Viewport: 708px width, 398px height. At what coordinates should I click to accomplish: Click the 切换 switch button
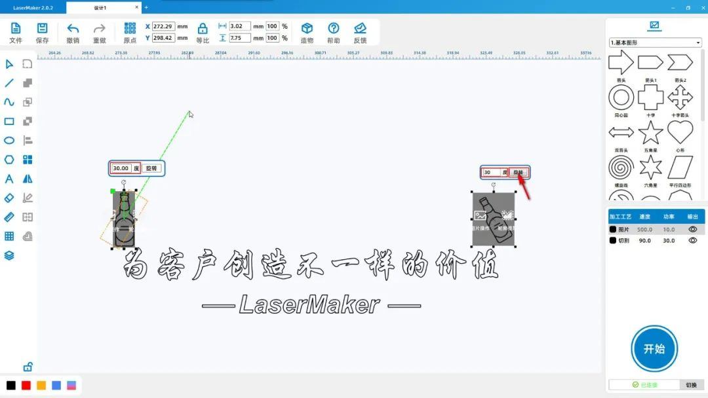pyautogui.click(x=691, y=385)
